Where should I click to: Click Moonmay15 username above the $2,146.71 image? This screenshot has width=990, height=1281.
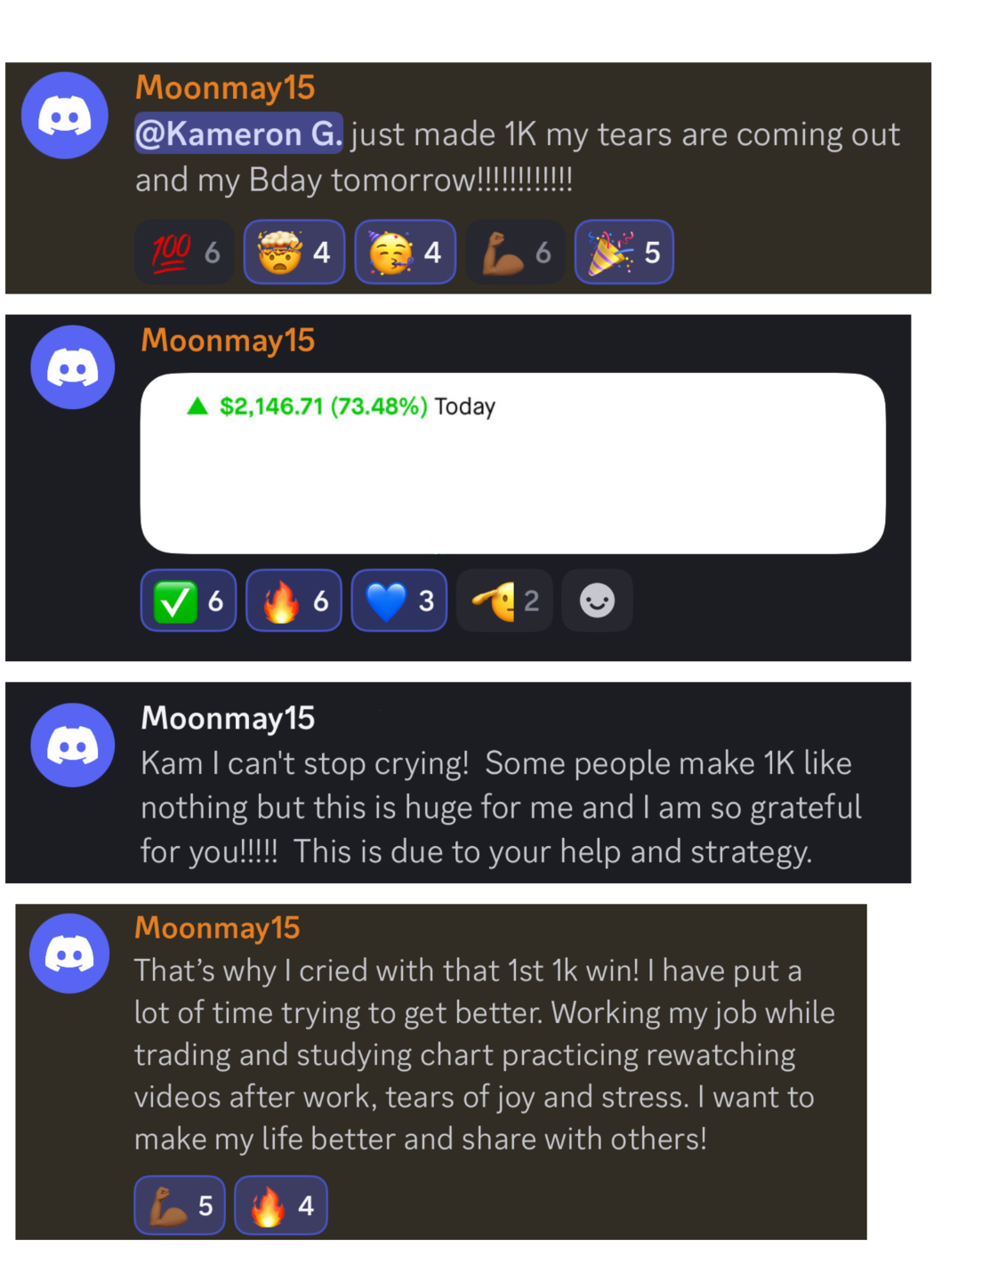(228, 341)
